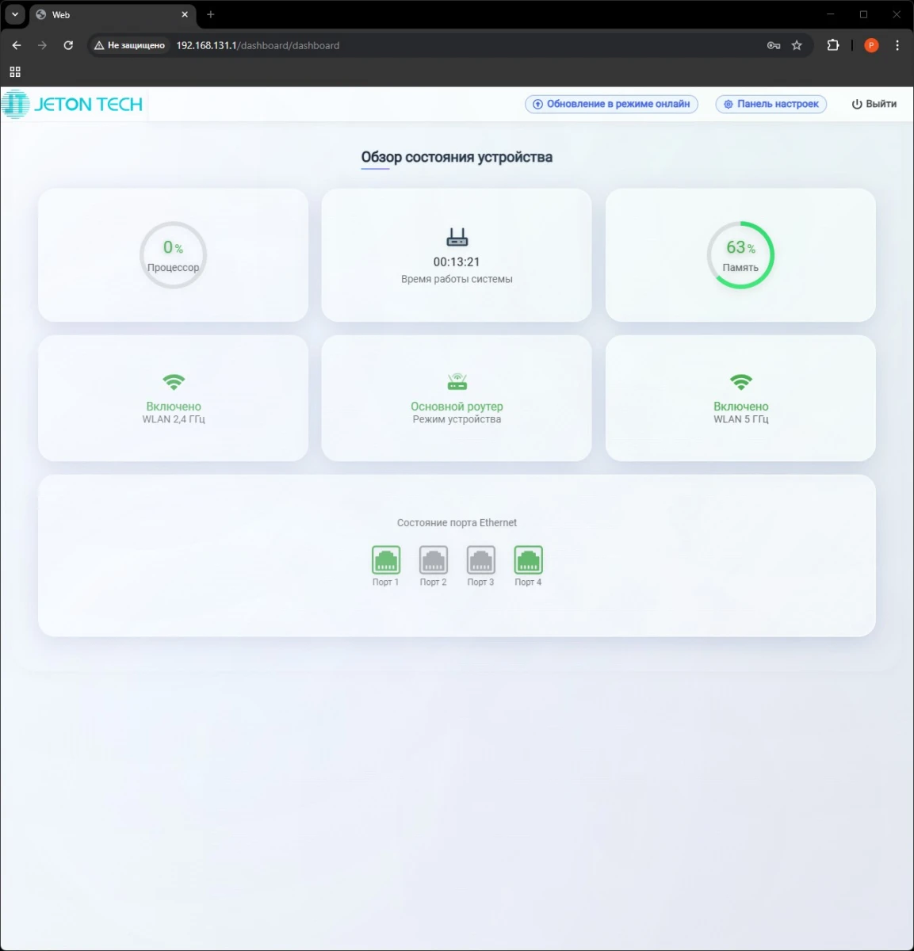Open the browser extensions puzzle icon
This screenshot has height=951, width=914.
832,46
